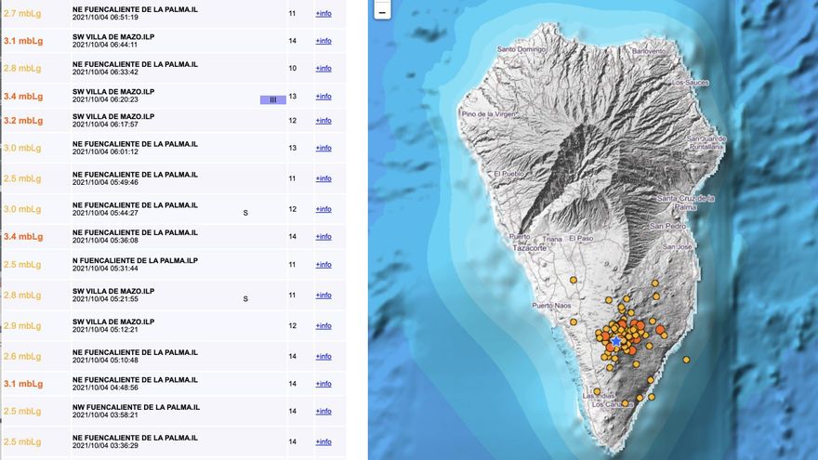
Task: Open +info for the 05:31:44 earthquake
Action: pyautogui.click(x=323, y=265)
